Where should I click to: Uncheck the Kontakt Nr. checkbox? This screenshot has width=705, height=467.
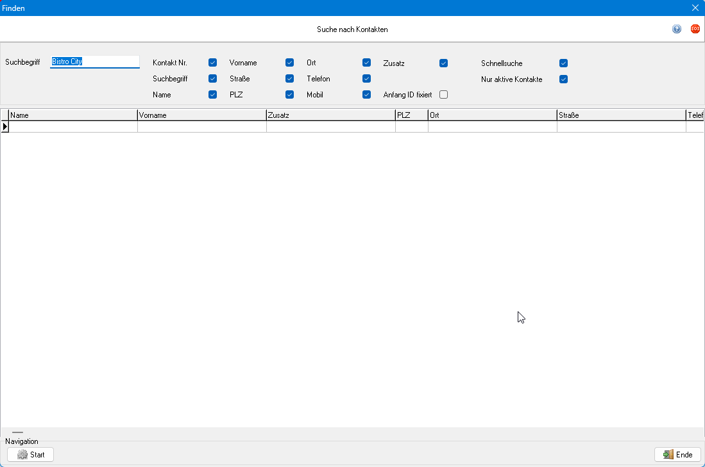tap(212, 63)
